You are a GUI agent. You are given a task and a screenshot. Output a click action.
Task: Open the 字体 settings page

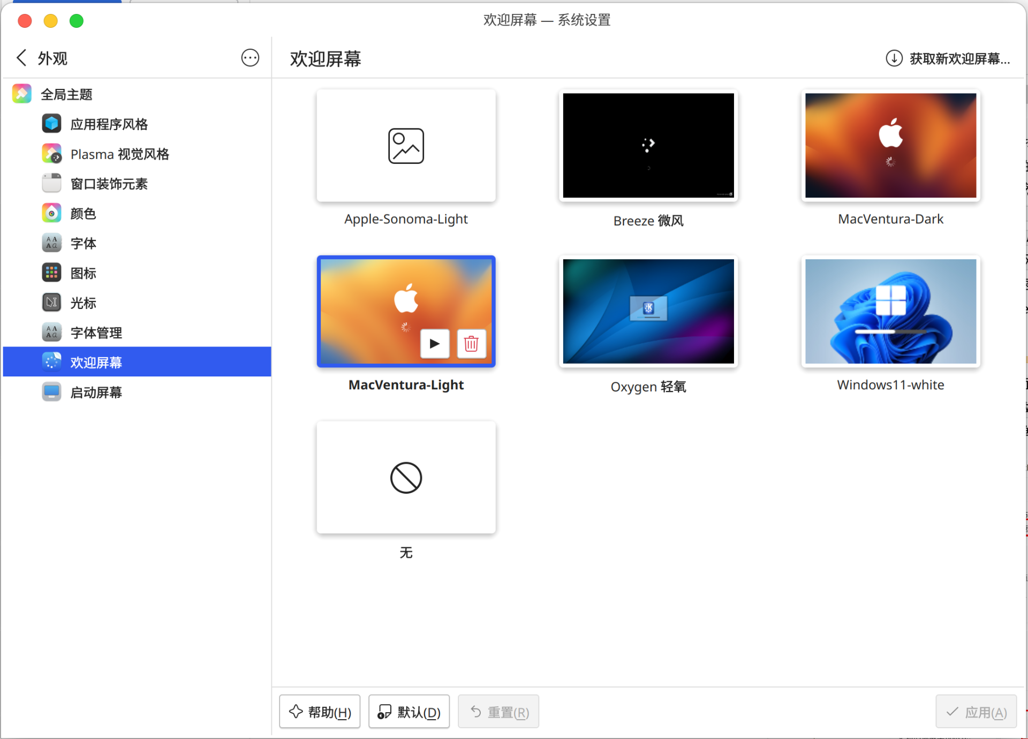click(83, 243)
